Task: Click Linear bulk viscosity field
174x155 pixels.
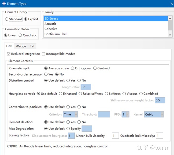Action: click(115, 136)
